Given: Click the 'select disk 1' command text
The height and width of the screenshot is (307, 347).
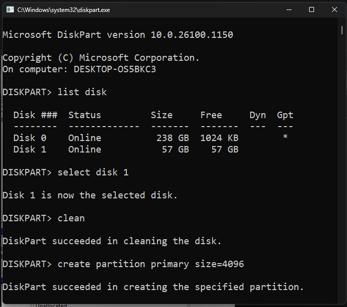Looking at the screenshot, I should point(93,172).
